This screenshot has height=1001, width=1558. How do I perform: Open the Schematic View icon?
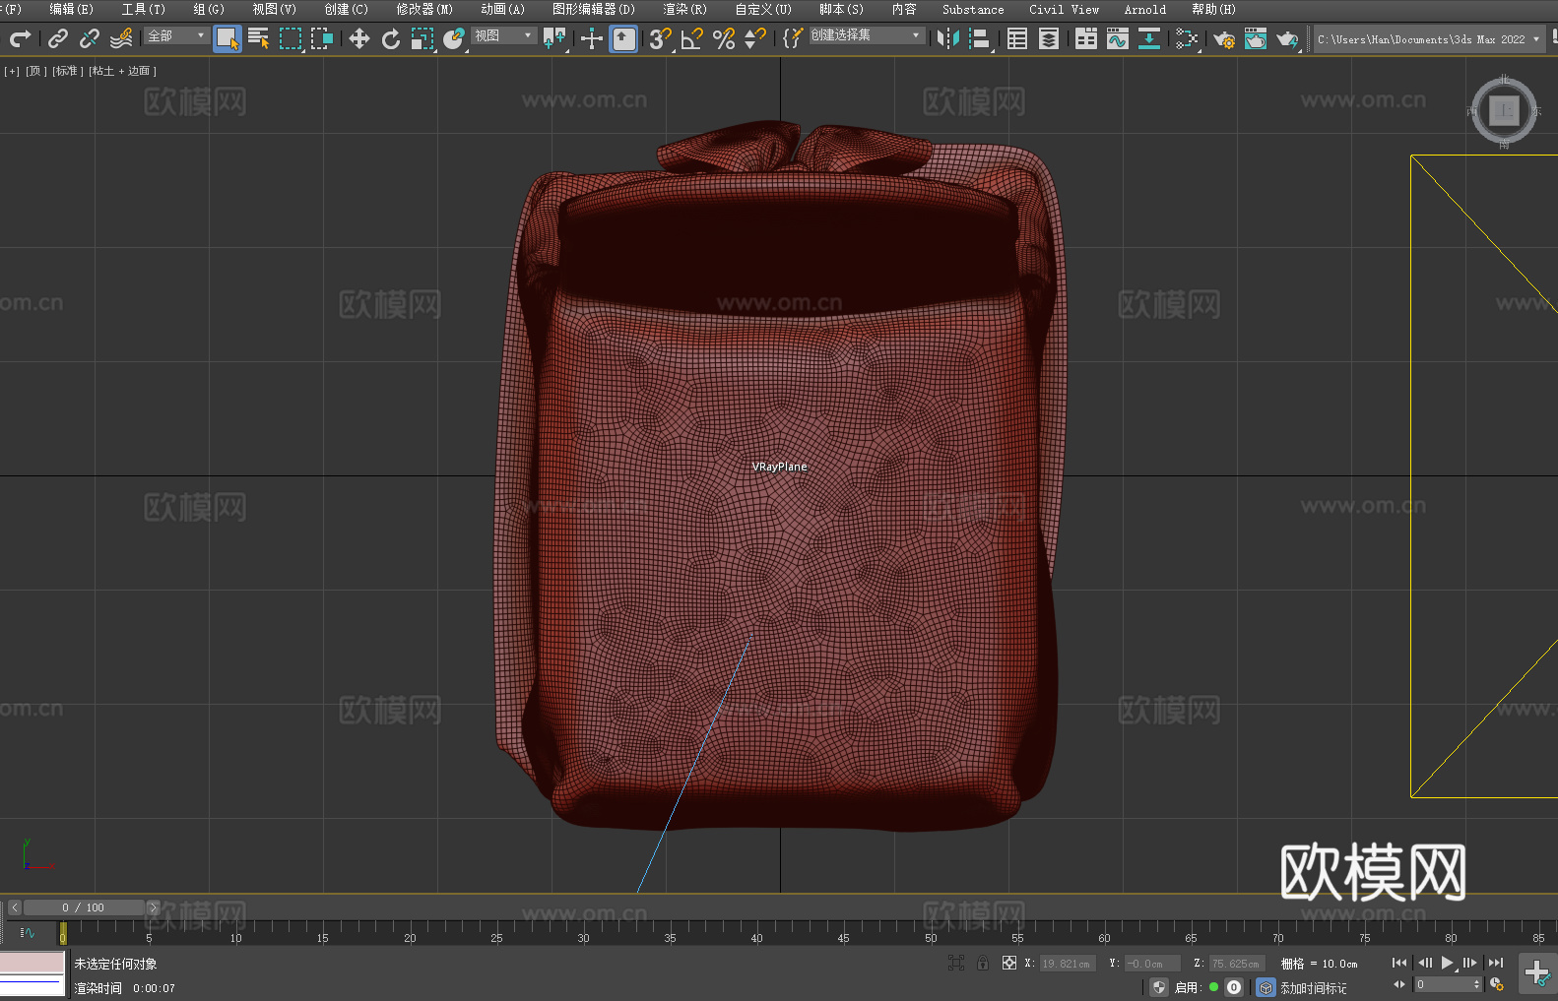tap(1149, 38)
